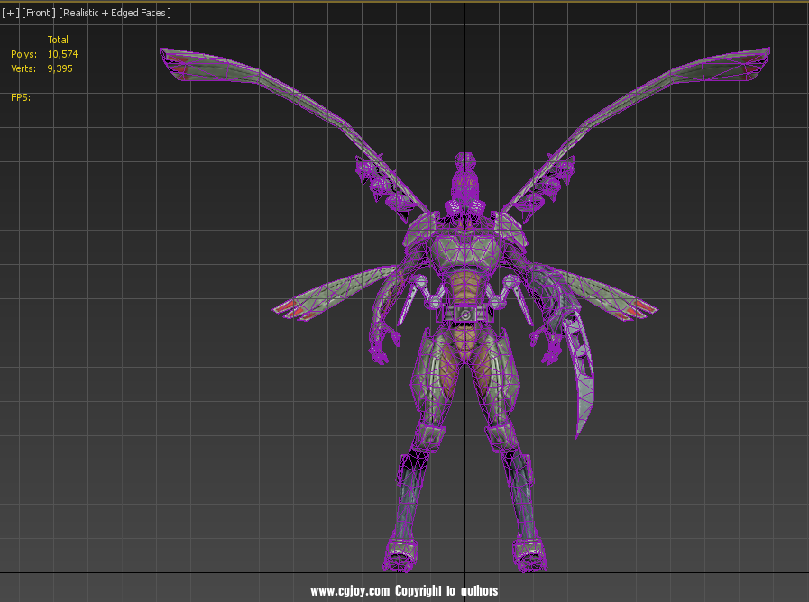Open the [Front] point-of-view viewport menu
Viewport: 809px width, 602px height.
[38, 13]
